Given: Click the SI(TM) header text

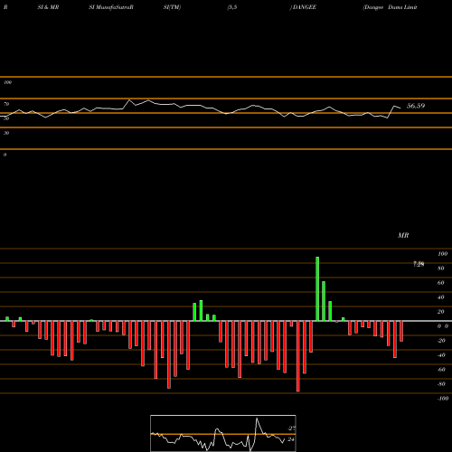Looking at the screenshot, I should [172, 7].
